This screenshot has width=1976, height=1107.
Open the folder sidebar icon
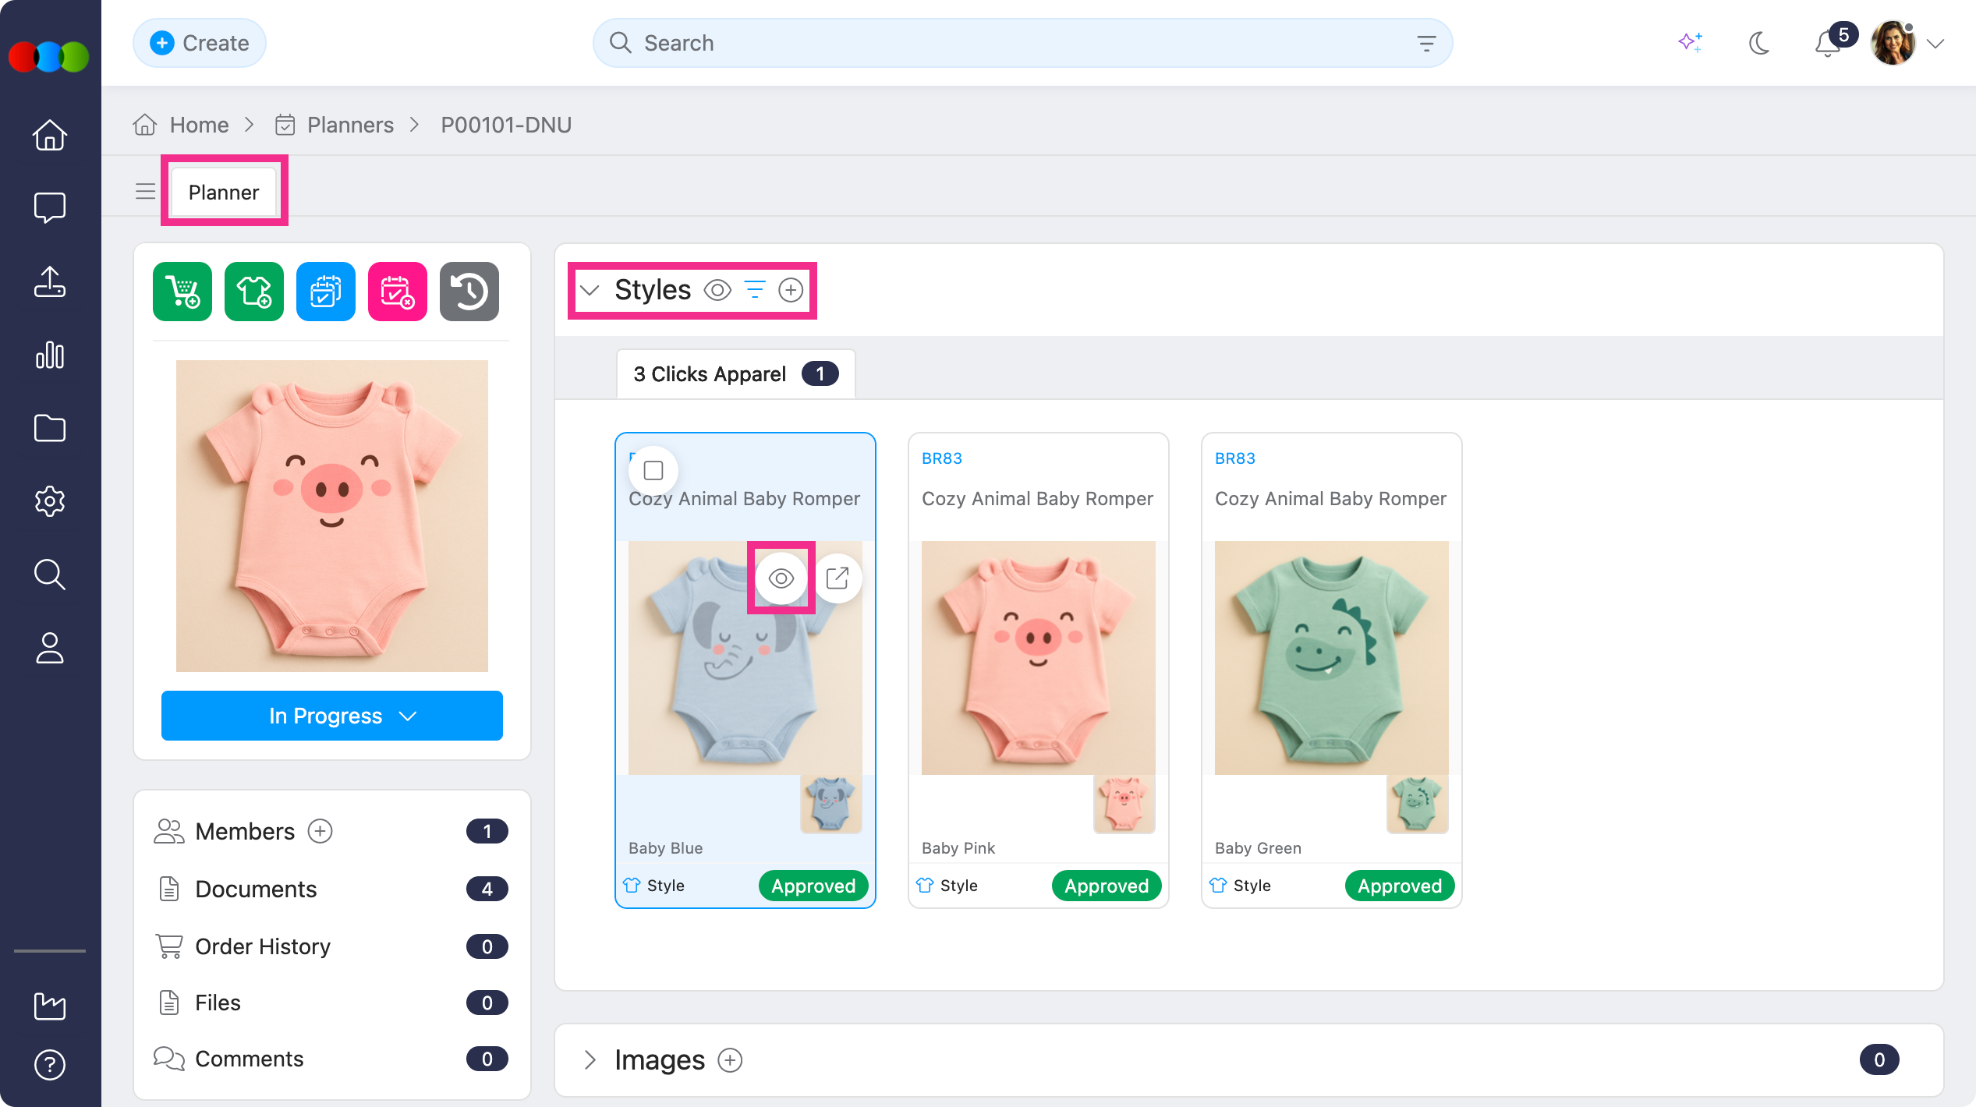coord(50,428)
